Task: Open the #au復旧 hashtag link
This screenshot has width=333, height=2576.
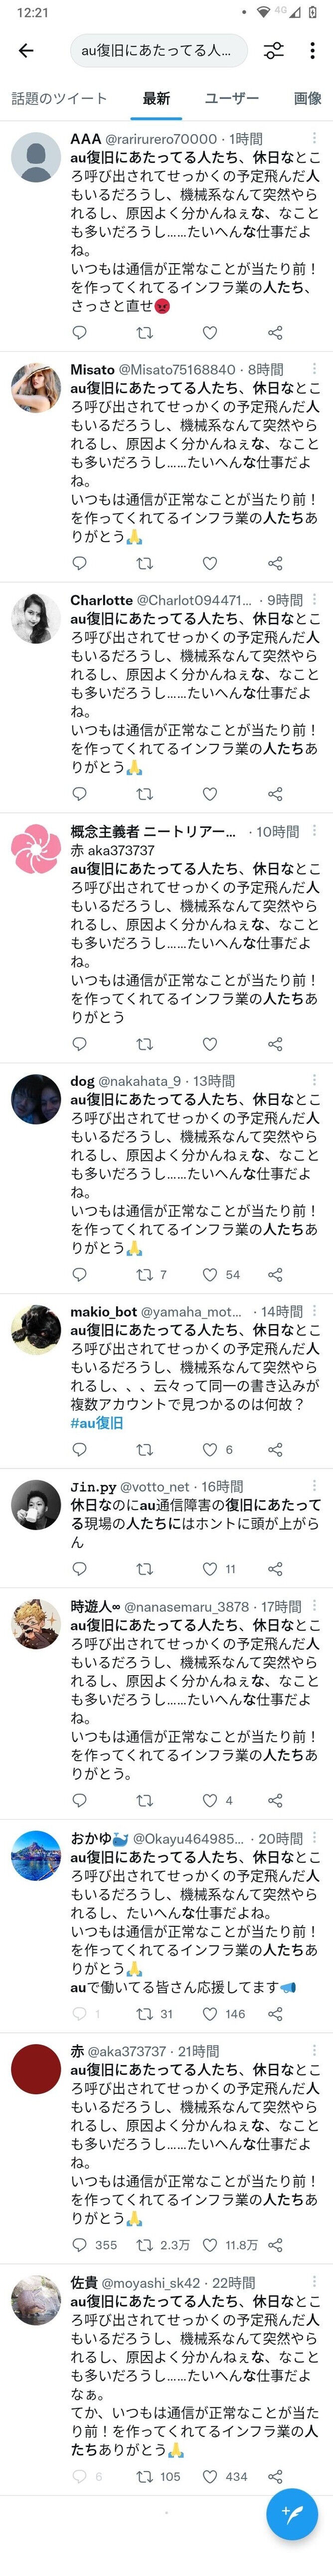Action: click(x=97, y=1422)
